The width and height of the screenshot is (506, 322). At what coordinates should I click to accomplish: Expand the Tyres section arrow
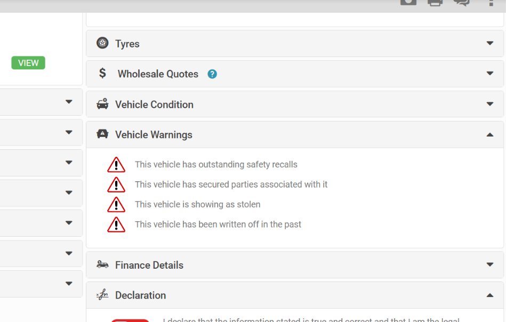click(490, 43)
